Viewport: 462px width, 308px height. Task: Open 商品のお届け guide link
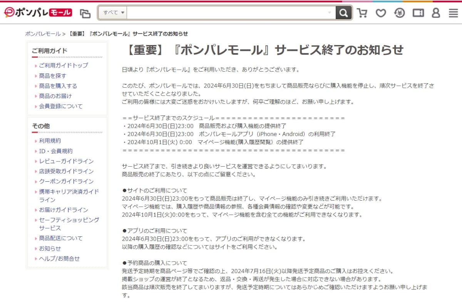pos(55,96)
